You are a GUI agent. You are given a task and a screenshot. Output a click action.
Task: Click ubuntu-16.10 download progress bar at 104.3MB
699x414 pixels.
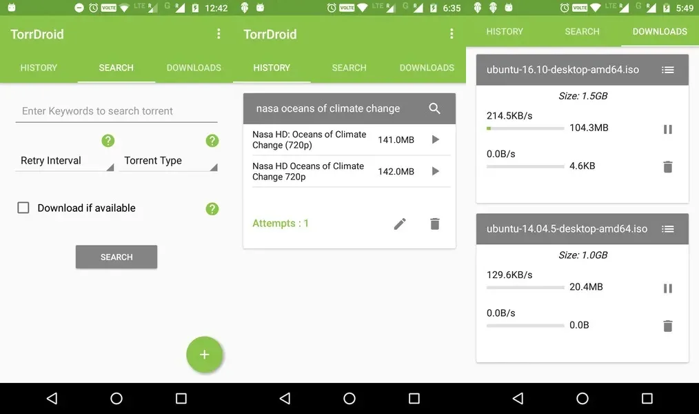[x=525, y=128]
